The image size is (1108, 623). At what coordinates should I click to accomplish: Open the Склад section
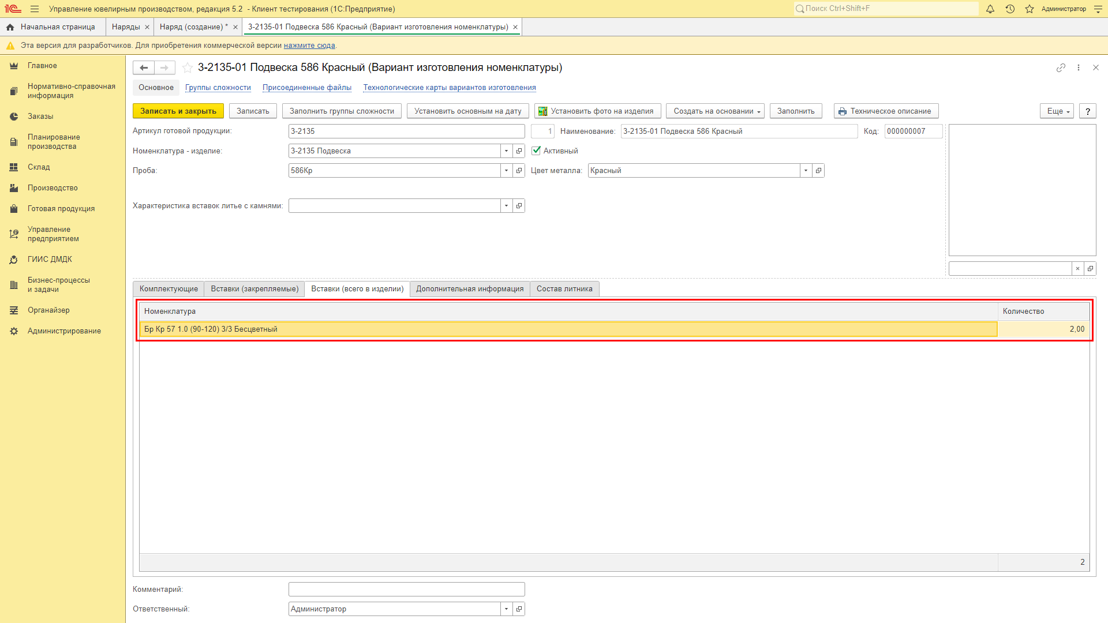(39, 167)
